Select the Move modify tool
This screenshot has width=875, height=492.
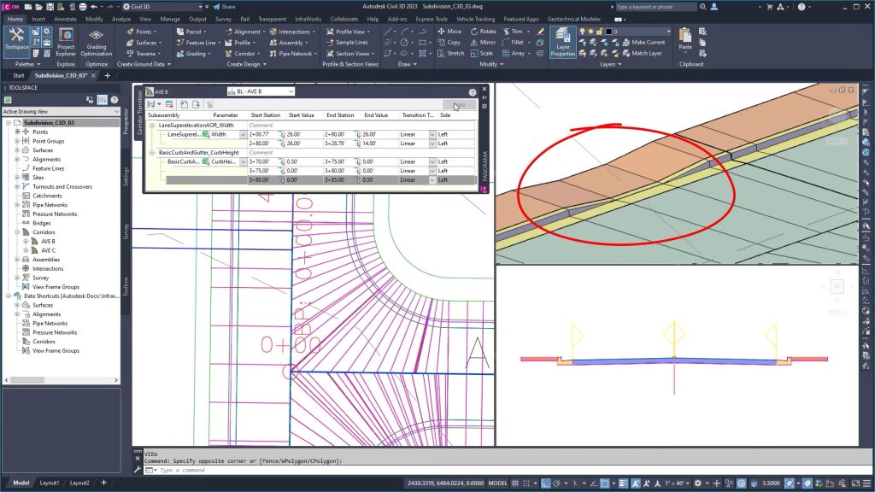click(449, 32)
